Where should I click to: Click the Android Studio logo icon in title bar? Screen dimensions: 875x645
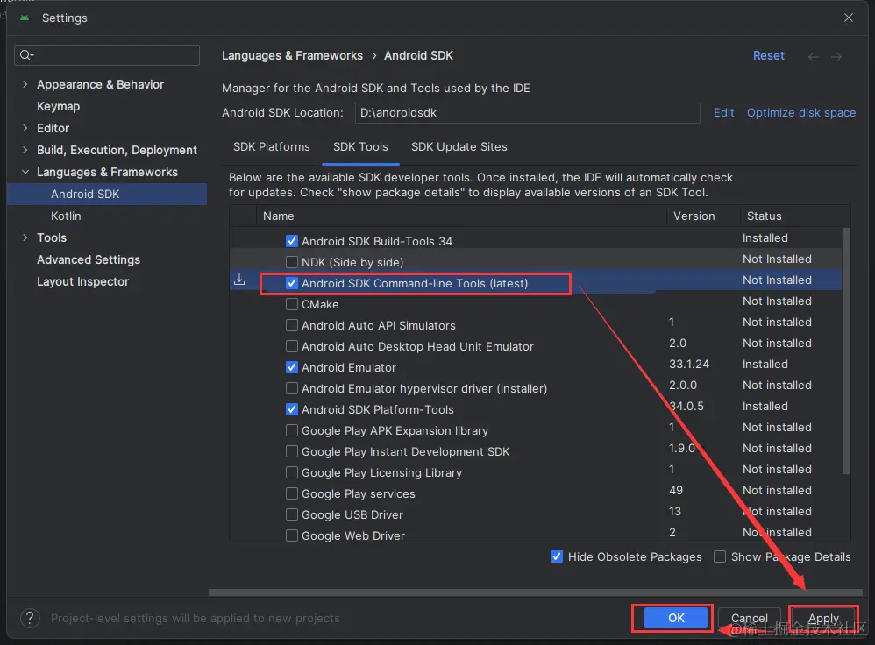tap(24, 18)
